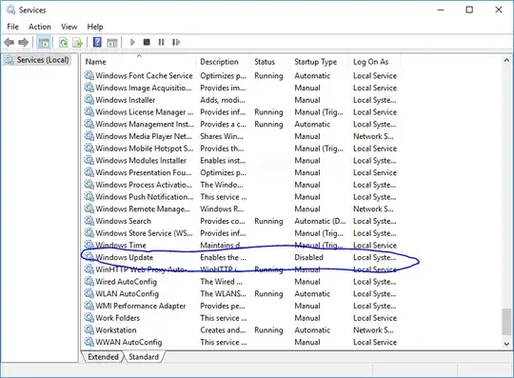
Task: Select WinHTTP Web Proxy Auto... service row
Action: (x=241, y=269)
